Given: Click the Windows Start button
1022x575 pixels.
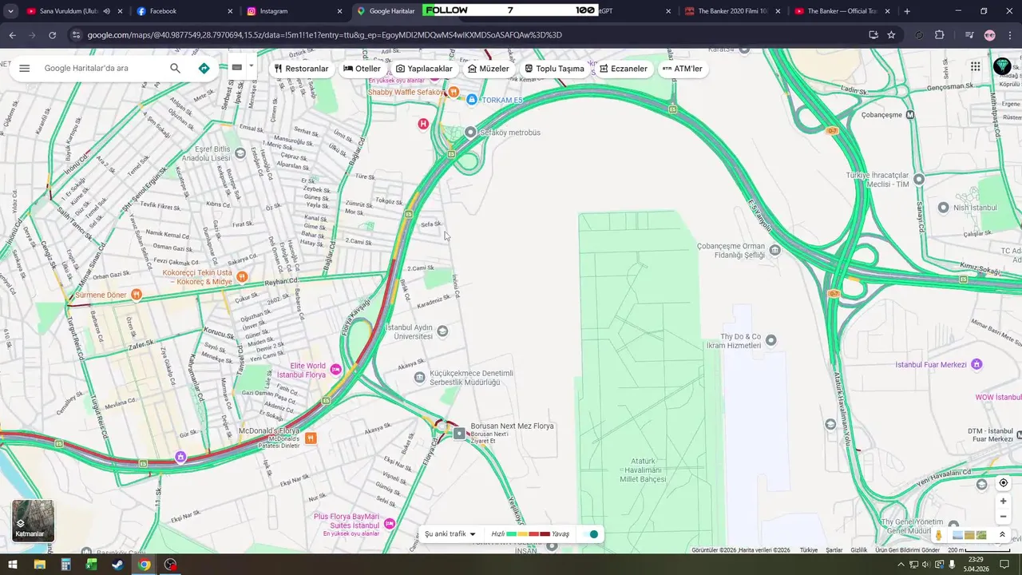Looking at the screenshot, I should click(14, 565).
